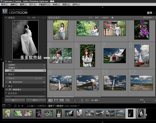Open the toolbar content dropdown arrow
Screen dimensions: 156x123
point(155,100)
